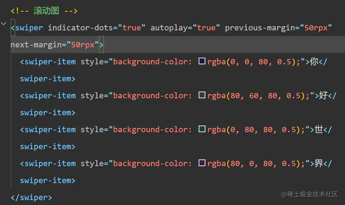345x205 pixels.
Task: Click the next-margin "50rpx" value
Action: (83, 45)
